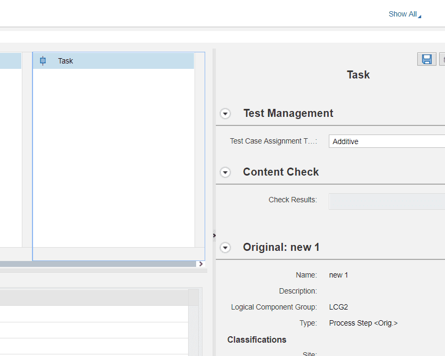Viewport: 445px width, 356px height.
Task: Click the Test Case Assignment label
Action: coord(273,141)
